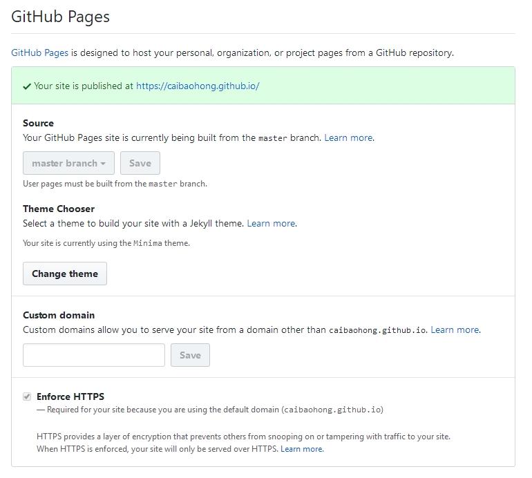The image size is (532, 478).
Task: Click 'HTTPS provides a layer of encryption' text
Action: pyautogui.click(x=243, y=437)
